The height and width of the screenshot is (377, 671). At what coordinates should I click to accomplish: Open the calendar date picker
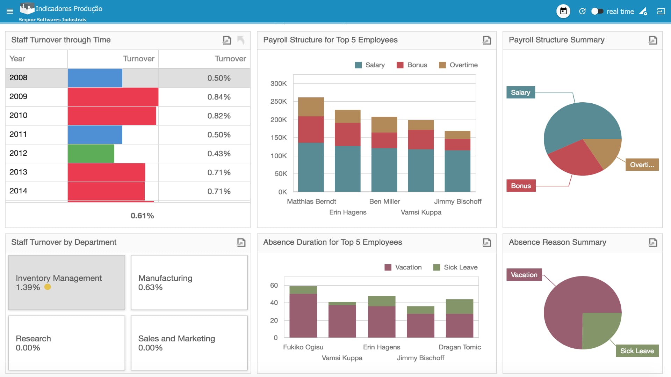click(x=563, y=11)
